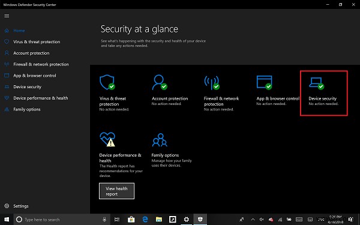
Task: Click the muted volume tray icon
Action: [262, 220]
